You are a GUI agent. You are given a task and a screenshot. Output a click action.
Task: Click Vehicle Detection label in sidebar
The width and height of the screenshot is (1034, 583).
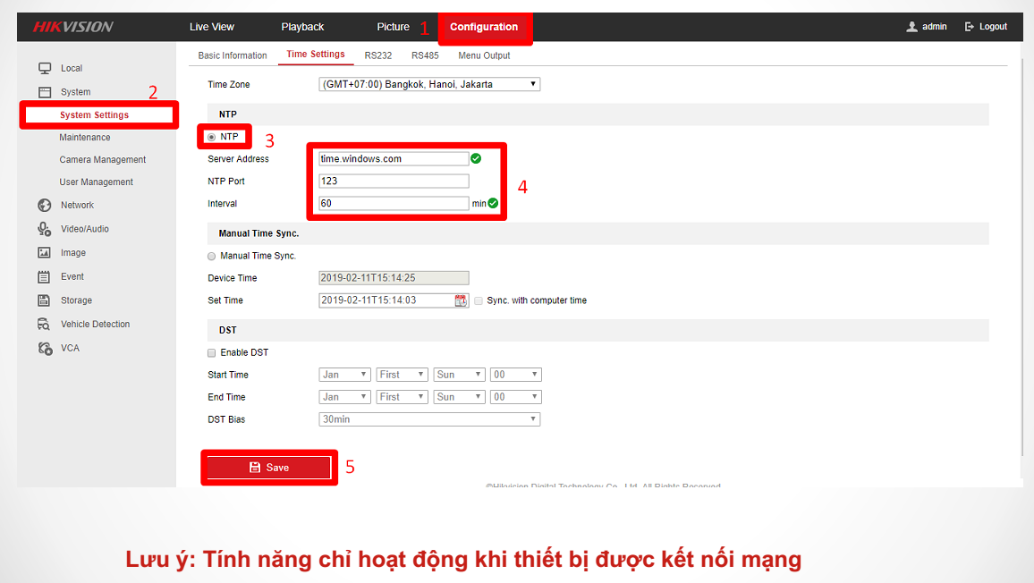[96, 324]
